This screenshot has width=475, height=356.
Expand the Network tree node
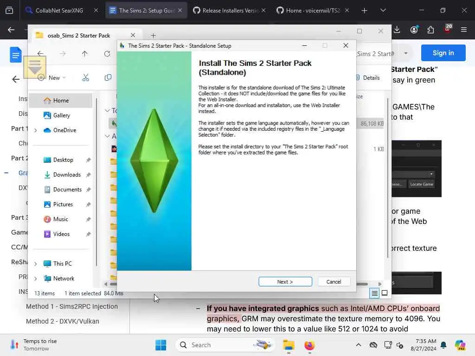[x=35, y=279]
